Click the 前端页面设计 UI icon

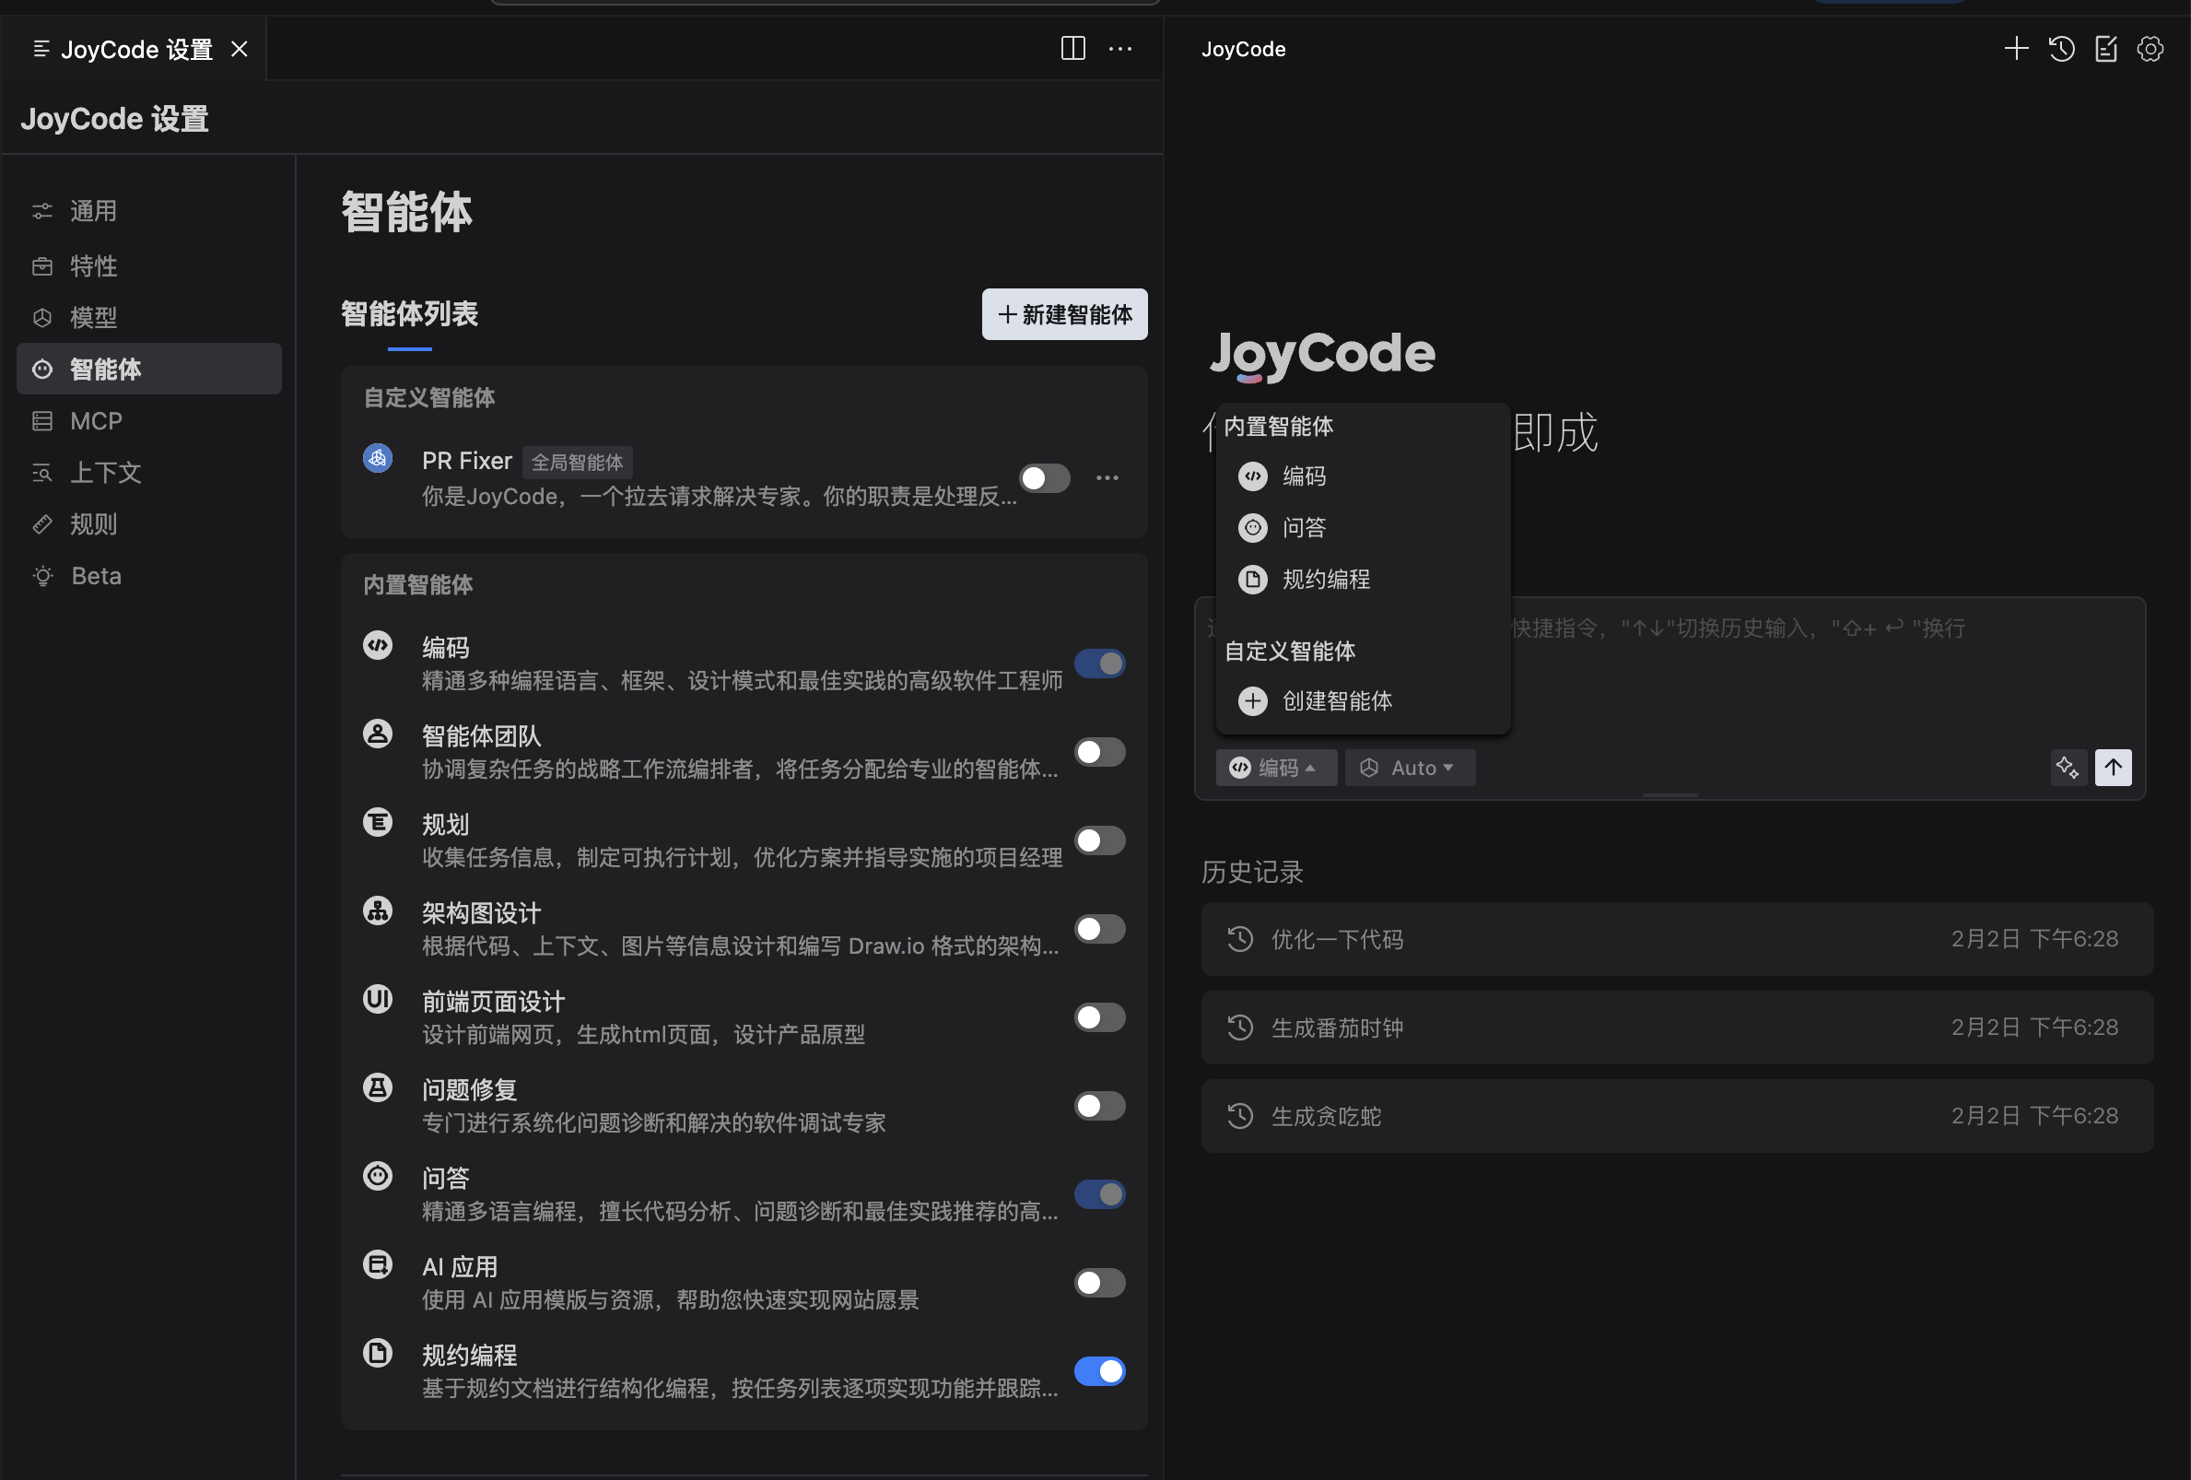pyautogui.click(x=378, y=998)
